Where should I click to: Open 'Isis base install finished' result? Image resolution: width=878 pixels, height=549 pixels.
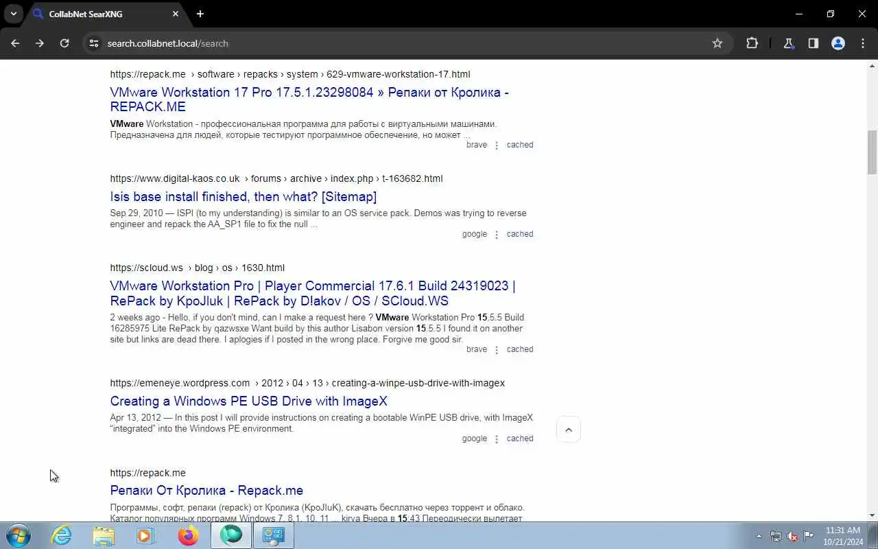coord(243,197)
